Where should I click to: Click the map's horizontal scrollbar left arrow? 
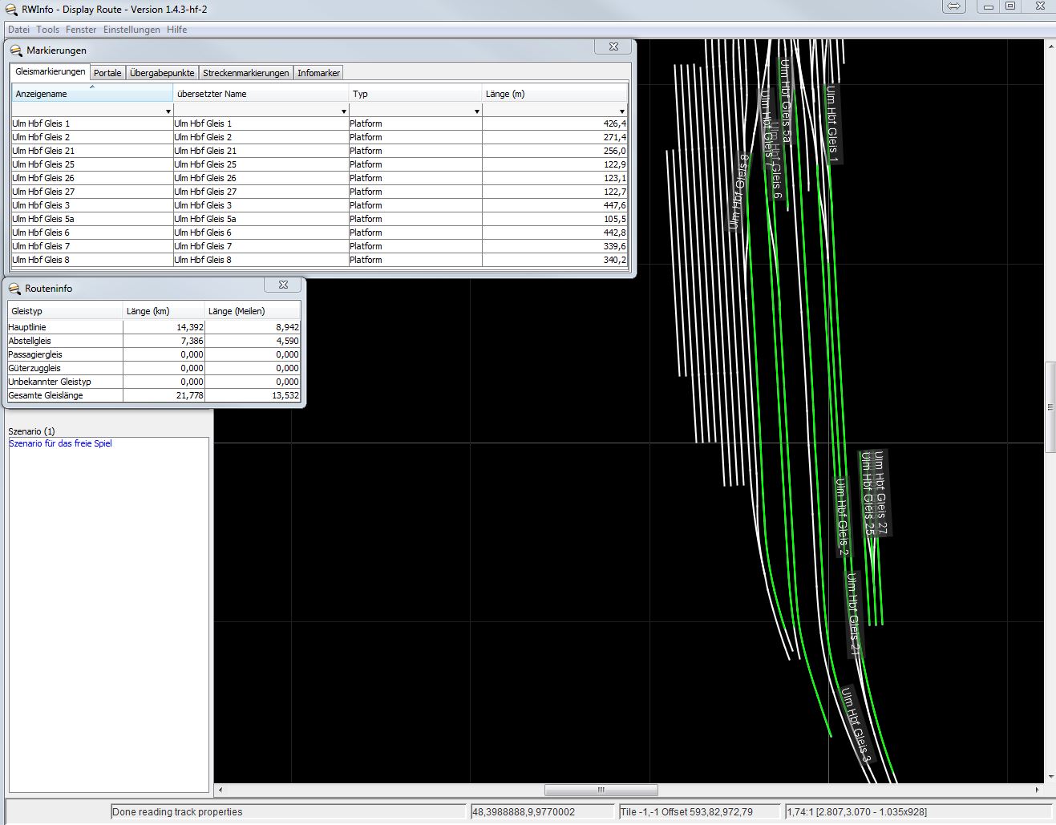coord(221,790)
